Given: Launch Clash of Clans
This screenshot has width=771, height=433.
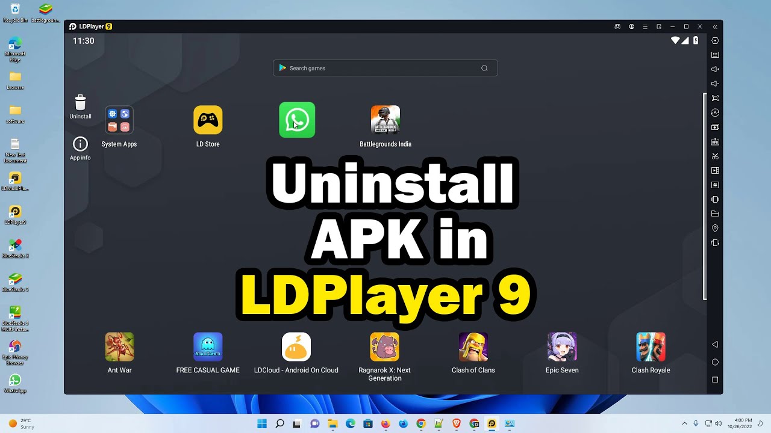Looking at the screenshot, I should click(x=473, y=347).
